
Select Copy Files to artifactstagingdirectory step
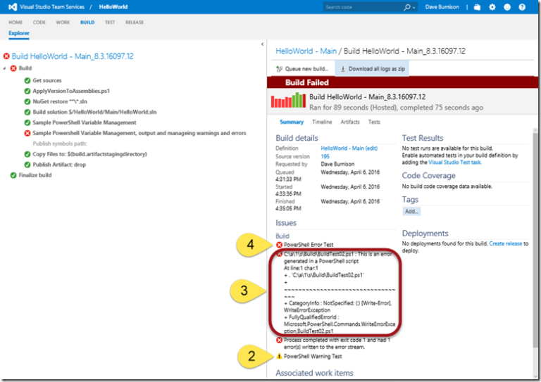(89, 154)
